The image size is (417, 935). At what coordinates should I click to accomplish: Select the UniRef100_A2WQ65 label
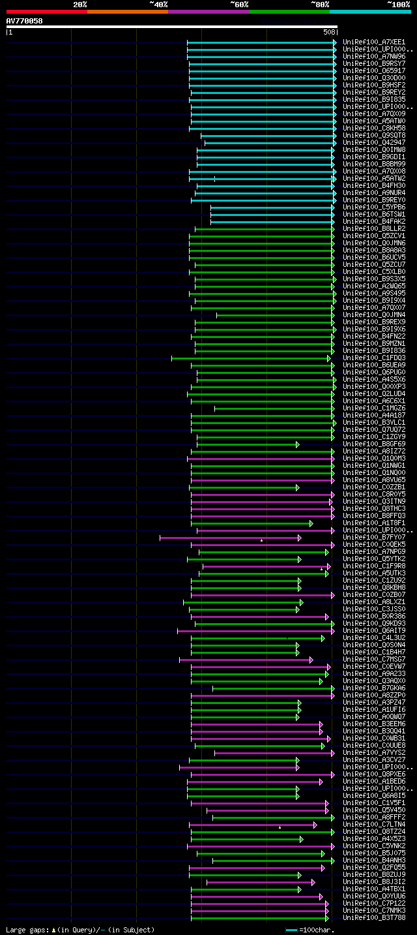coord(375,286)
